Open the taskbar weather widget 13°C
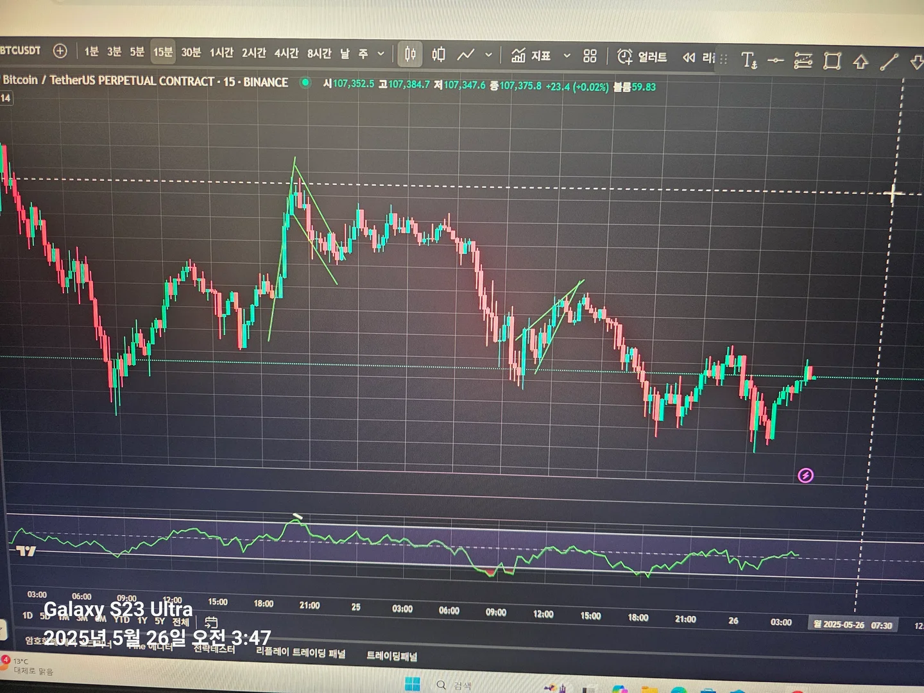This screenshot has width=924, height=693. pyautogui.click(x=28, y=666)
